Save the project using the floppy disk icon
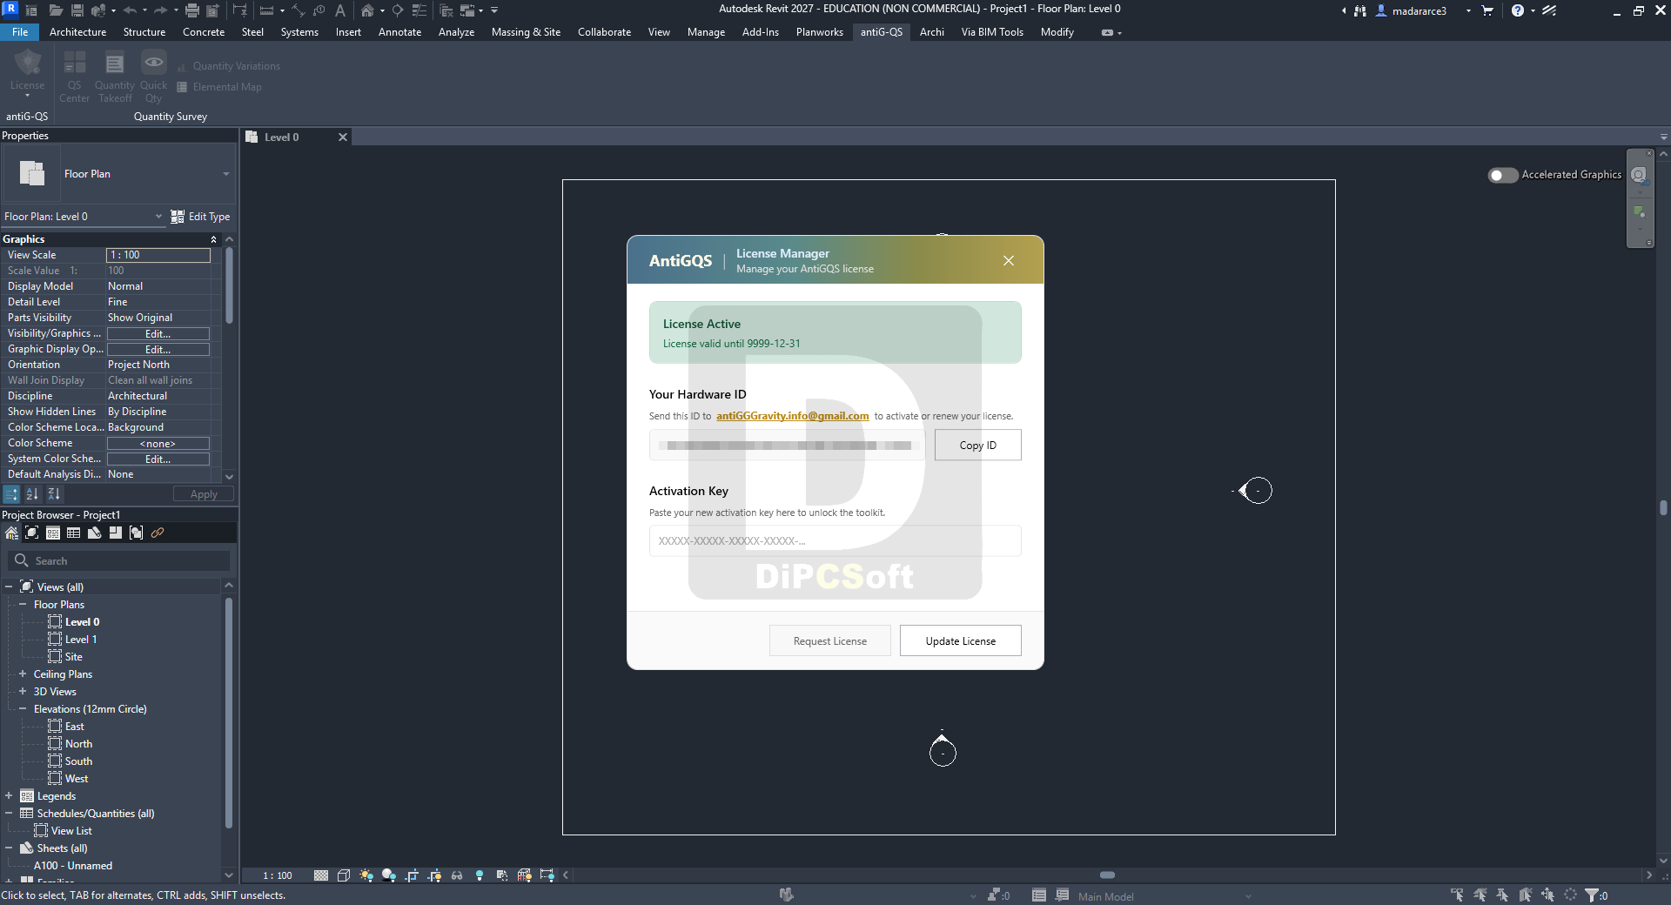Viewport: 1671px width, 905px height. (77, 10)
